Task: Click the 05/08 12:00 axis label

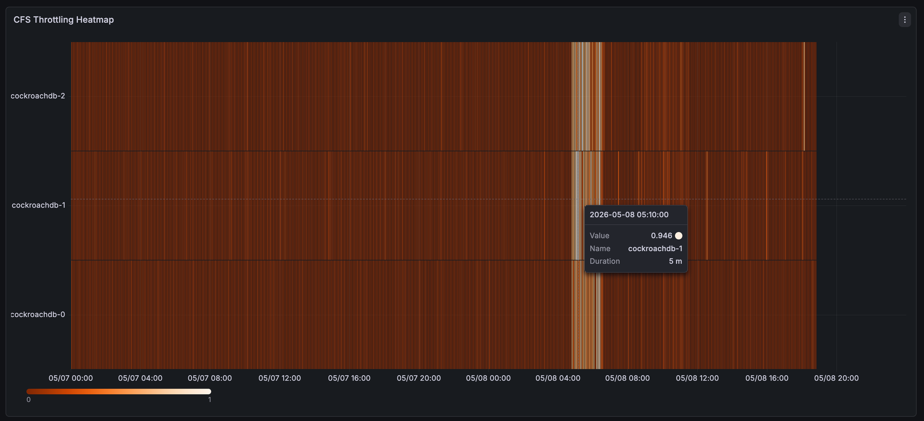Action: coord(697,378)
